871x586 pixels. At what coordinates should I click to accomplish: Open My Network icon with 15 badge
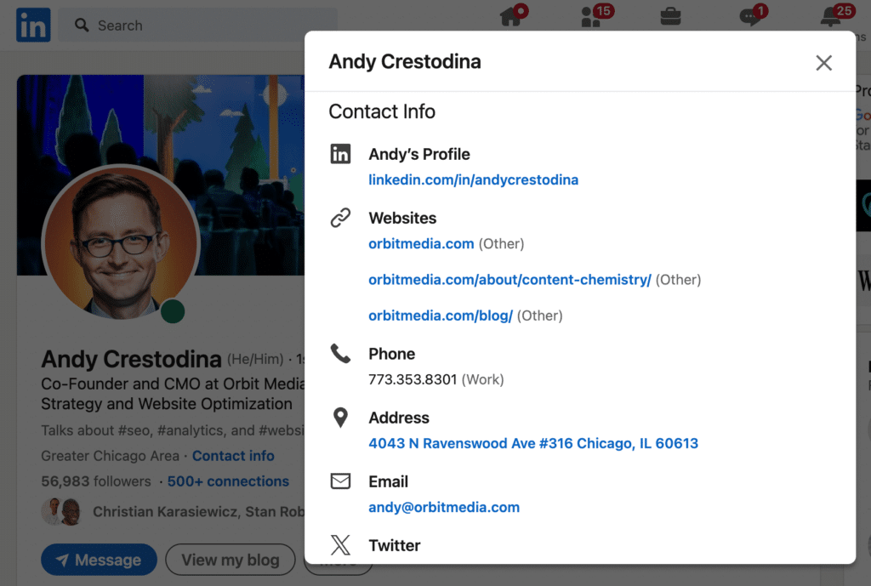tap(590, 17)
